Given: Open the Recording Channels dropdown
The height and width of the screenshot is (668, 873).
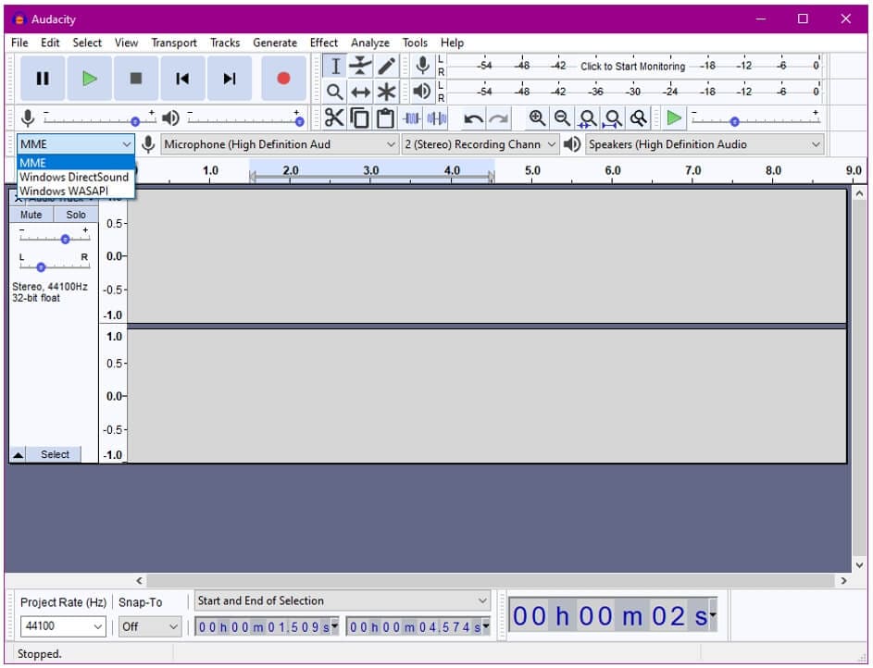Looking at the screenshot, I should tap(480, 144).
